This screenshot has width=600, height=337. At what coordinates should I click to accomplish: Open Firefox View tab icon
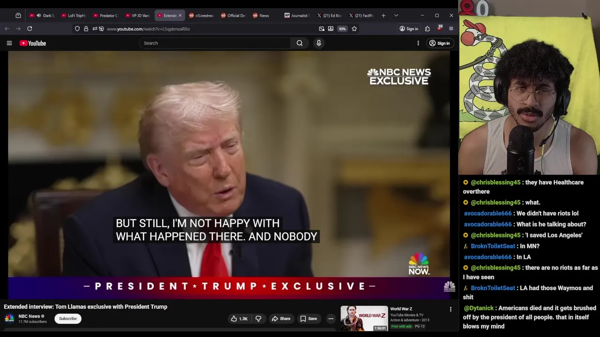(18, 15)
